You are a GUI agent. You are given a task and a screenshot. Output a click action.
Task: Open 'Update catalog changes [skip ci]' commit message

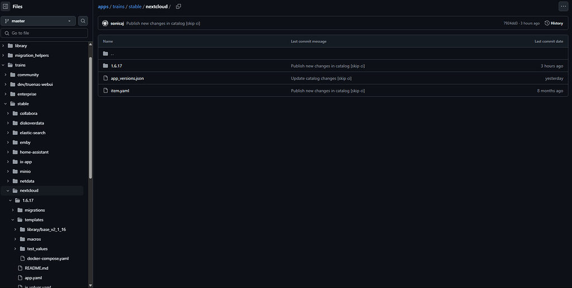tap(321, 78)
